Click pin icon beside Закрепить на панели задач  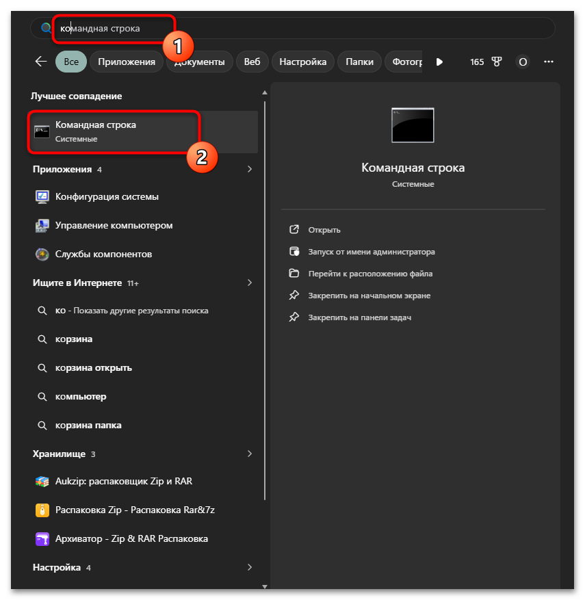point(294,317)
